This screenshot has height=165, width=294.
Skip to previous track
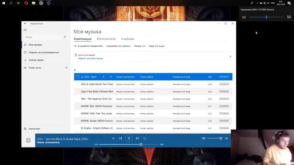click(x=120, y=138)
